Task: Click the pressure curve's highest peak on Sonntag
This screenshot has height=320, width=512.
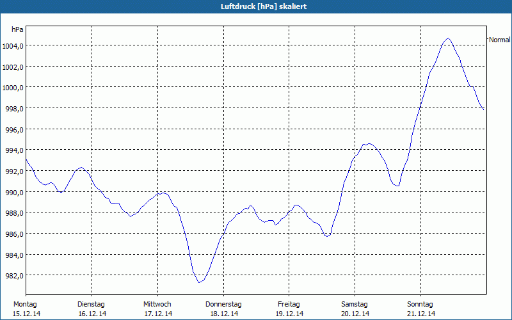Action: [448, 38]
